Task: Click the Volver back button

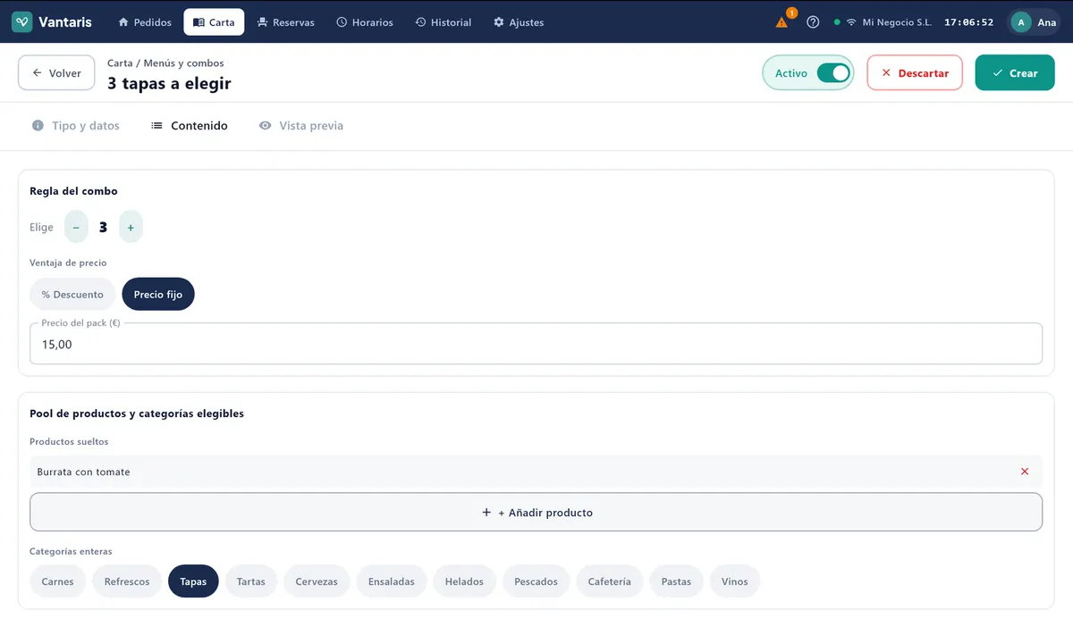Action: (56, 73)
